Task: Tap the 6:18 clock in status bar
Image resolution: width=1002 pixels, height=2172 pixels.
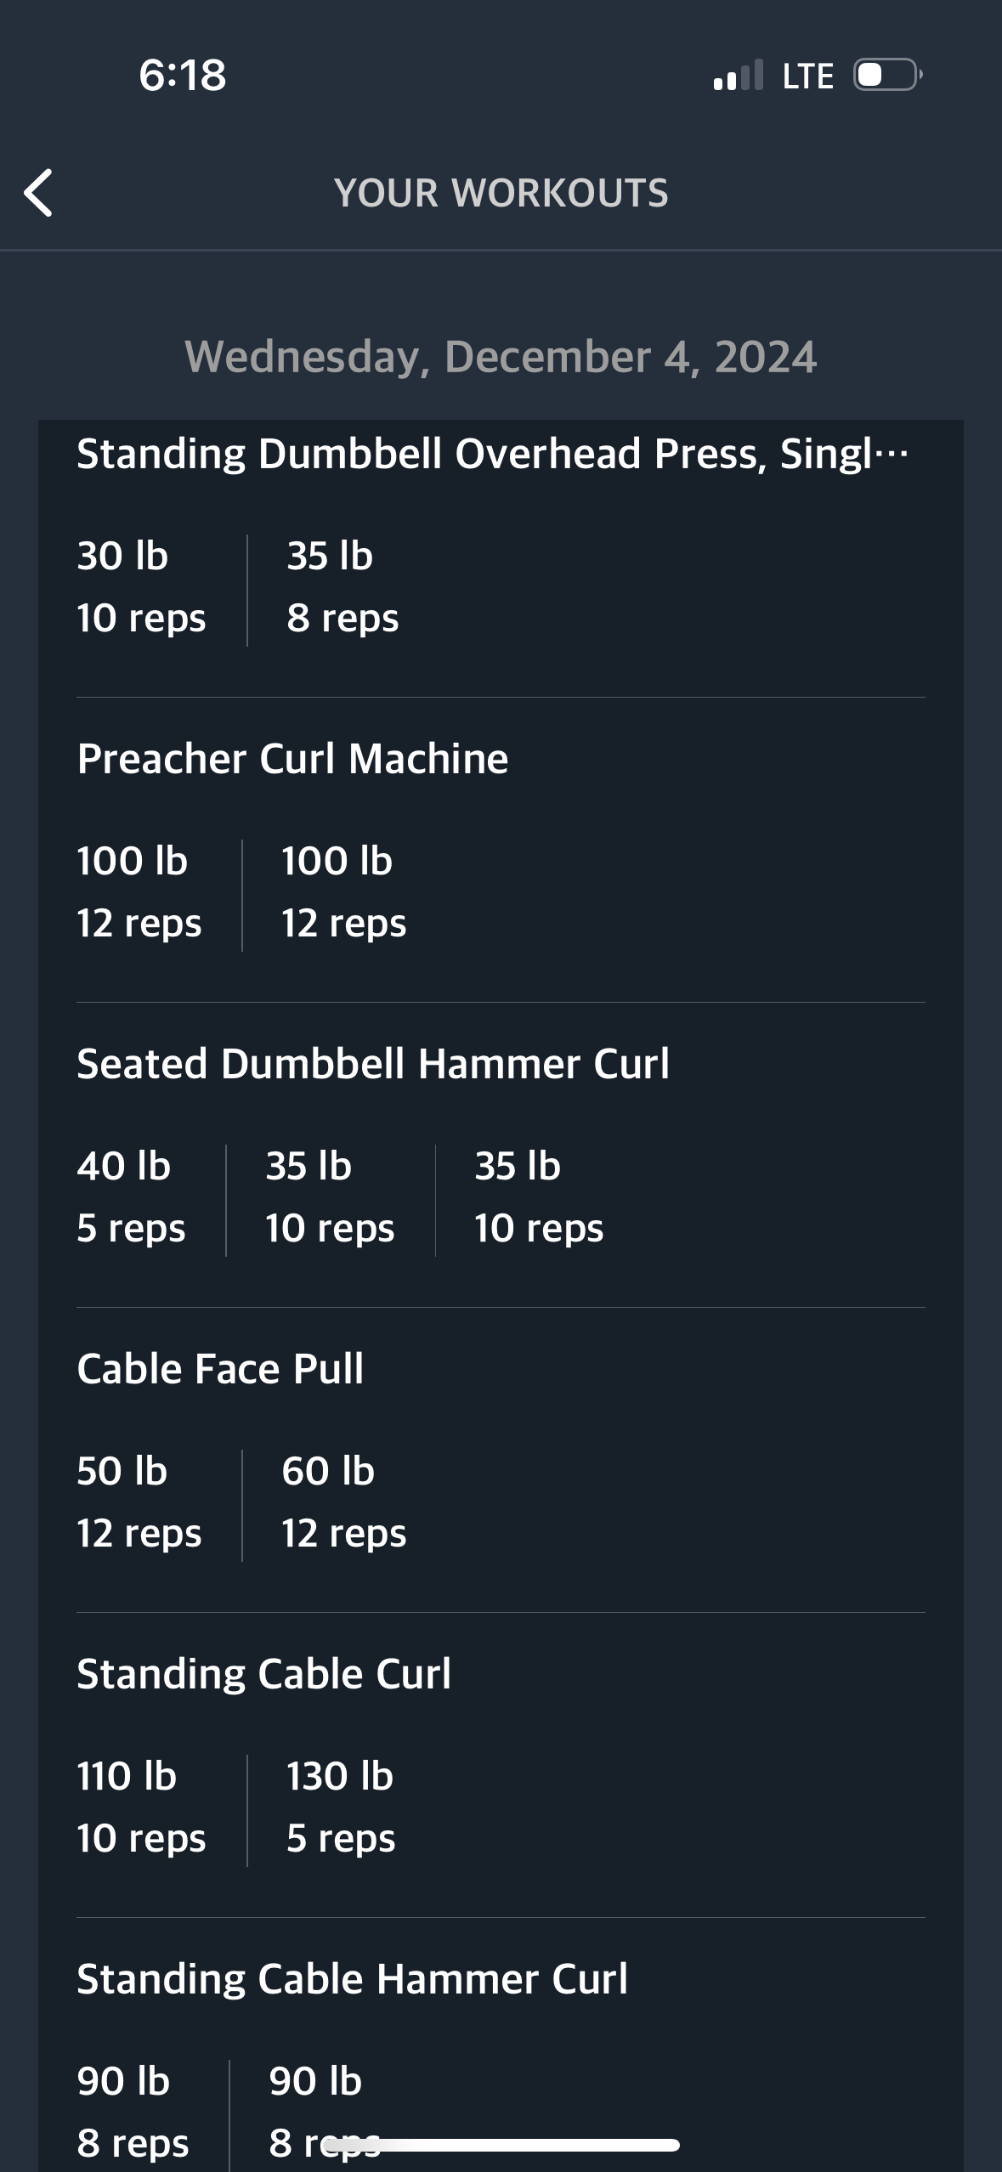Action: pyautogui.click(x=183, y=75)
